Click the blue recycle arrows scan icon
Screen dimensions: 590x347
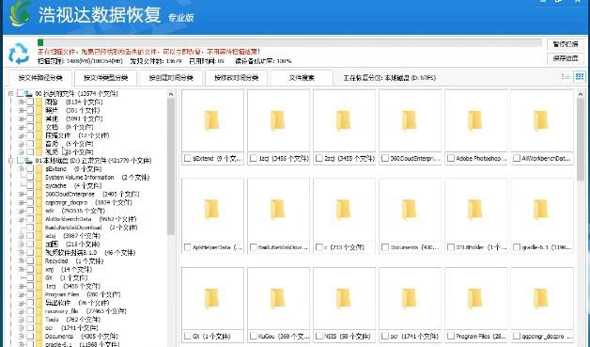click(x=19, y=54)
